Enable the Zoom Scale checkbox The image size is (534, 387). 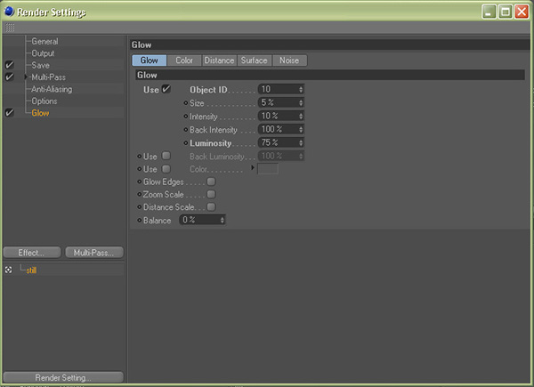tap(211, 194)
